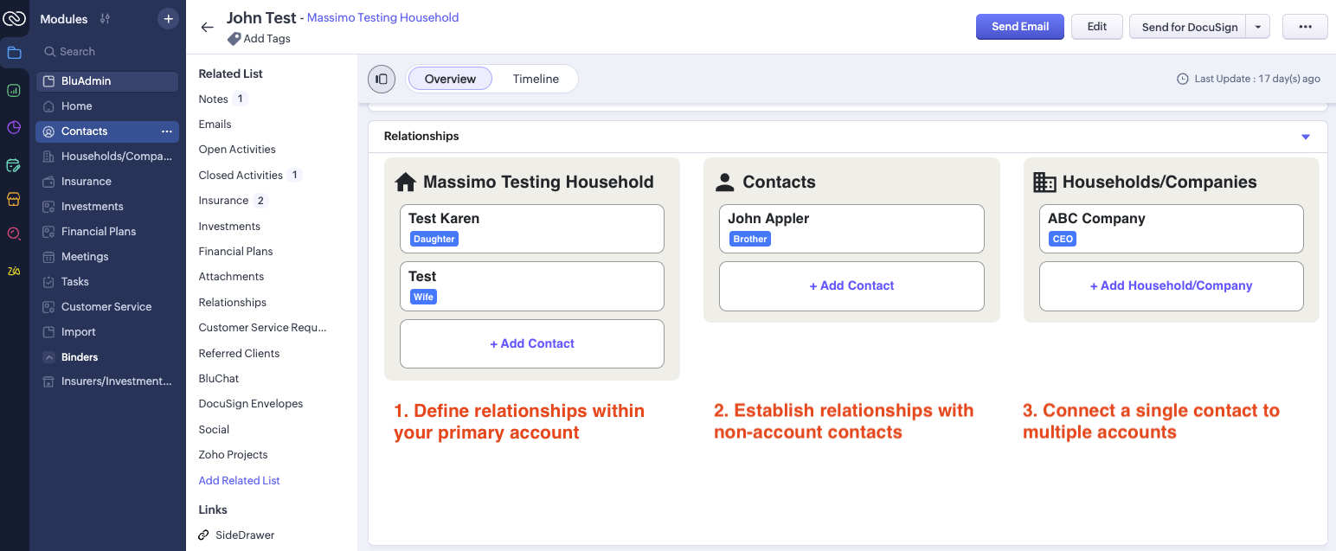This screenshot has width=1336, height=551.
Task: Open the purple pie chart icon in left rail
Action: (x=14, y=128)
